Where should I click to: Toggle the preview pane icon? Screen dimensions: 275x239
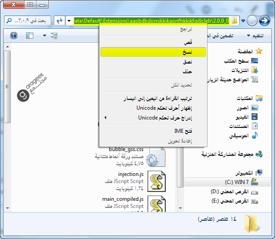point(30,35)
